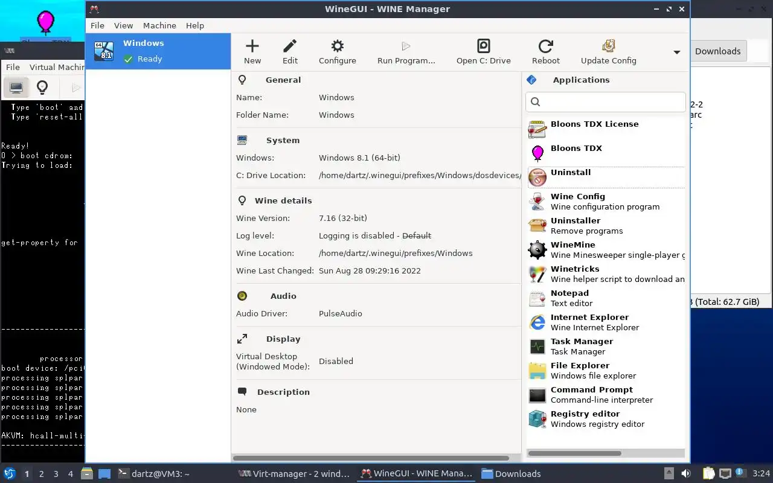The height and width of the screenshot is (483, 773).
Task: Open Virtual Machine menu in Virt-manager
Action: (57, 67)
